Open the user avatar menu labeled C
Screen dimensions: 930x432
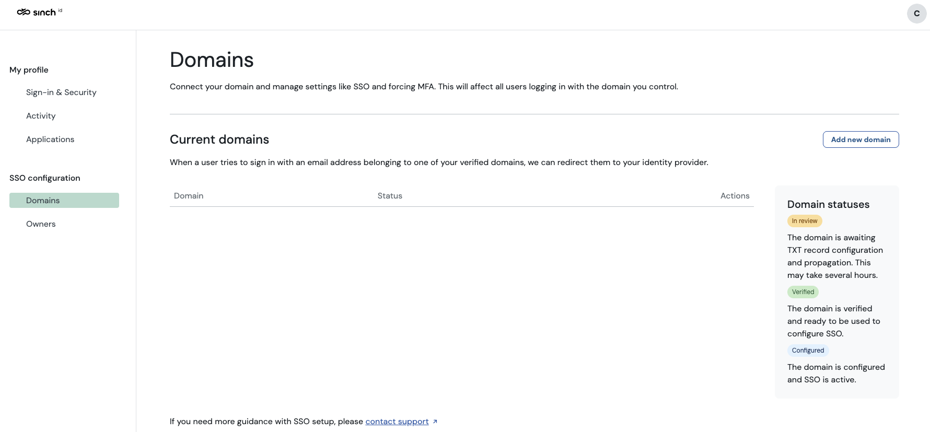[916, 14]
